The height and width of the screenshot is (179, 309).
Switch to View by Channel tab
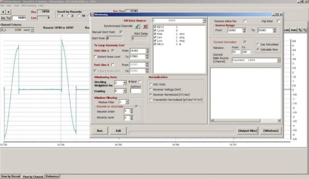pos(33,176)
